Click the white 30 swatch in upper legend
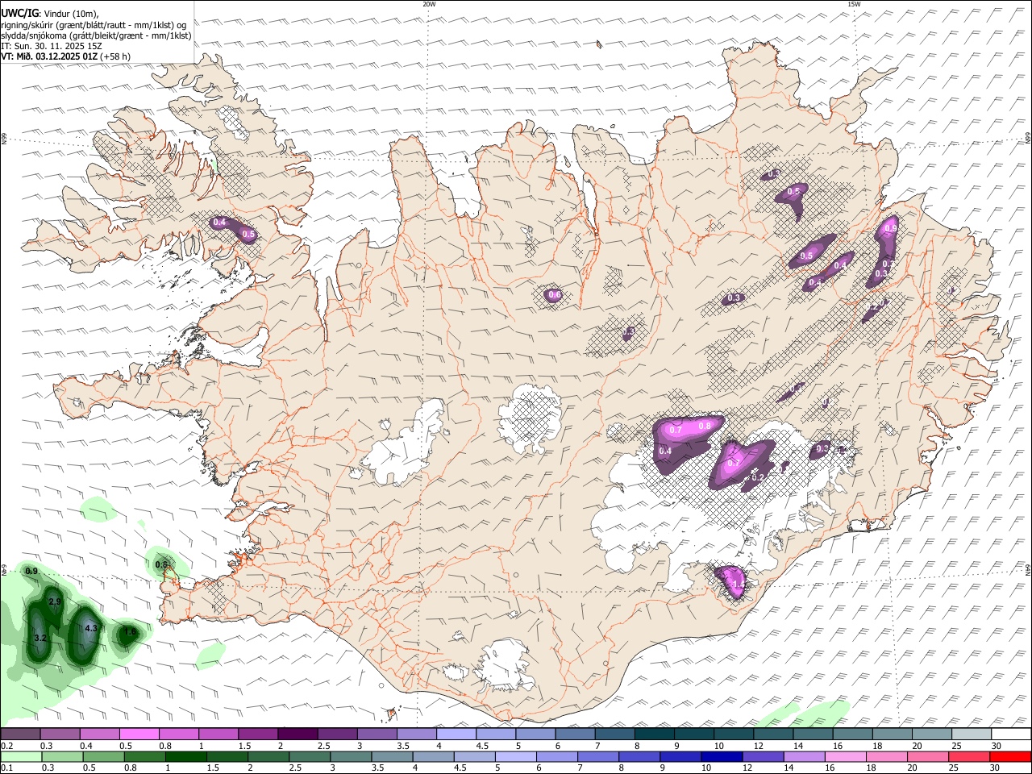Viewport: 1032px width, 774px height. 1009,734
